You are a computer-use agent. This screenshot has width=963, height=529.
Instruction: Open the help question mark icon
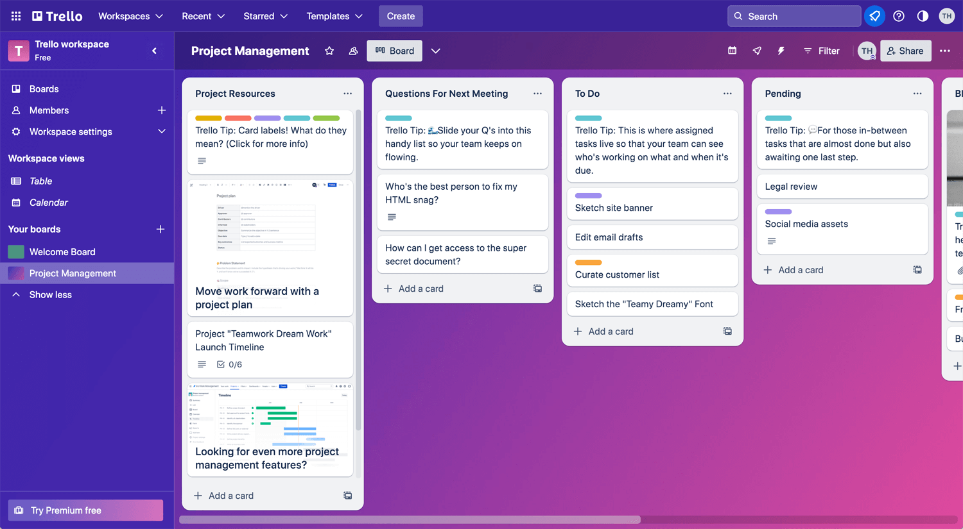899,16
